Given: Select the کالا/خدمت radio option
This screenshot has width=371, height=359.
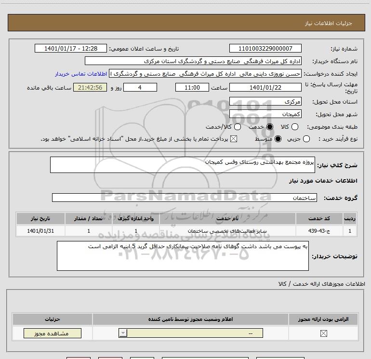Looking at the screenshot, I should [x=238, y=127].
